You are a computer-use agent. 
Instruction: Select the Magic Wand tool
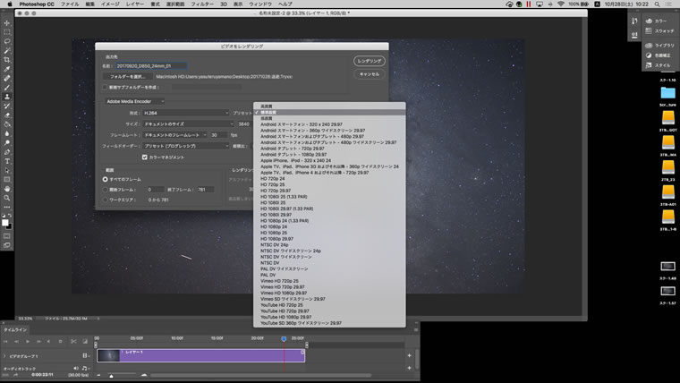pos(7,51)
